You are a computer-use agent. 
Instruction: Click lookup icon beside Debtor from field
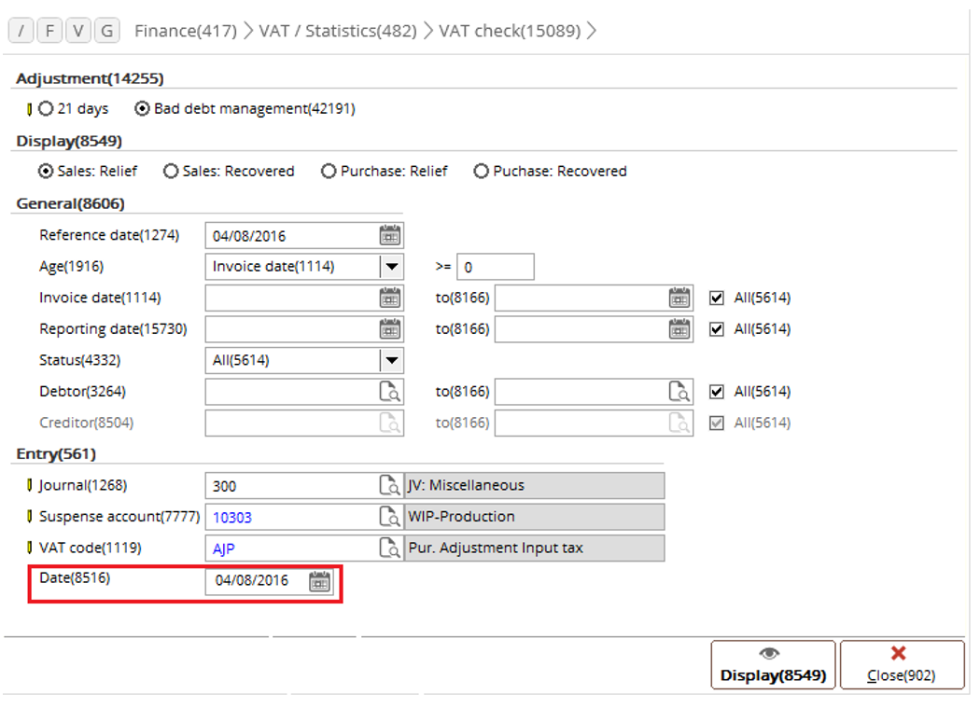[x=390, y=392]
